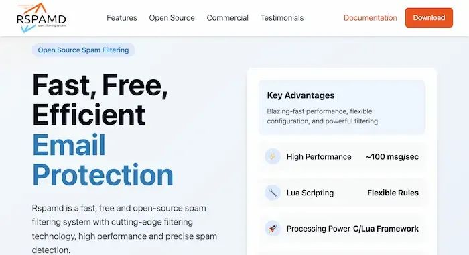Click the Open Source Spam Filtering badge
Image resolution: width=469 pixels, height=255 pixels.
coord(84,50)
